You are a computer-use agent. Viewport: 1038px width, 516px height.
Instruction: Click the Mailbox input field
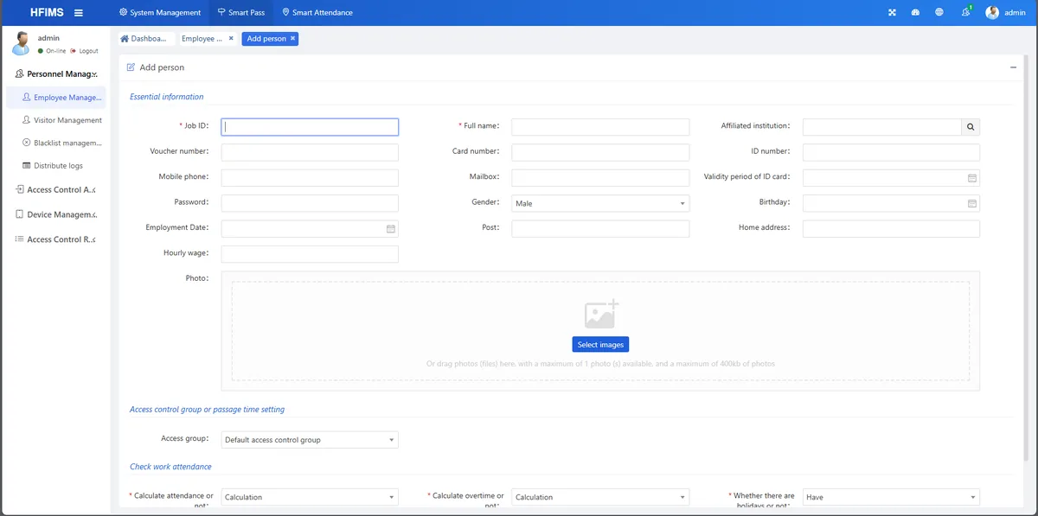tap(600, 178)
